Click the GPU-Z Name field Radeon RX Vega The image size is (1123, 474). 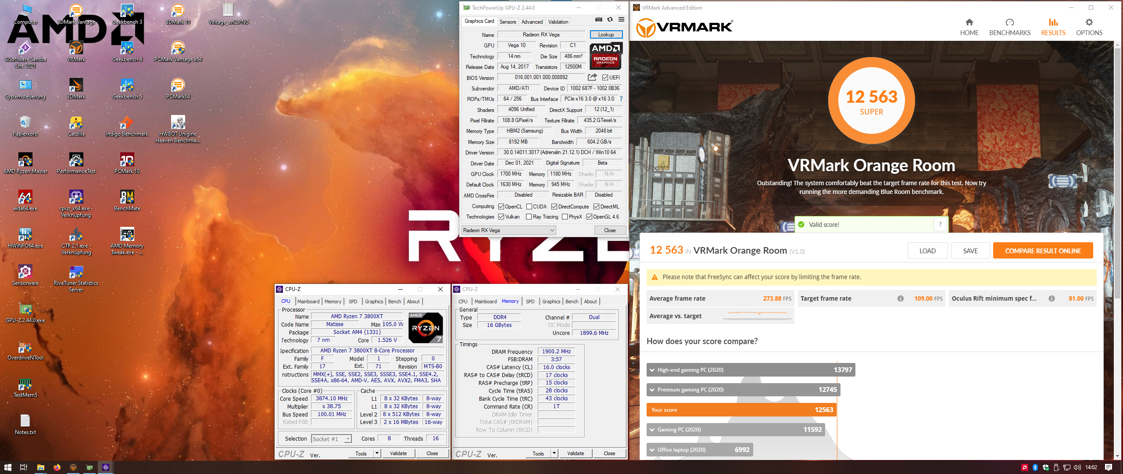[541, 35]
